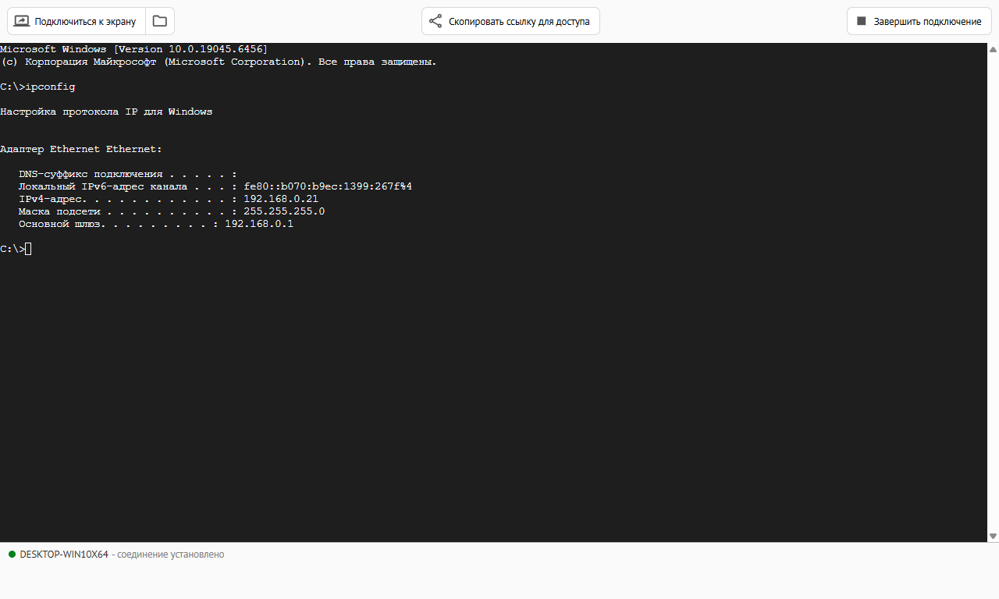The width and height of the screenshot is (999, 599).
Task: End session with 'Завершить подключение'
Action: coord(927,22)
